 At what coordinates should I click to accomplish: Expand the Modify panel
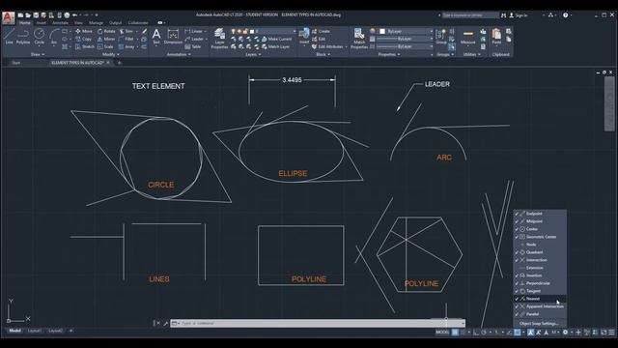pyautogui.click(x=111, y=54)
